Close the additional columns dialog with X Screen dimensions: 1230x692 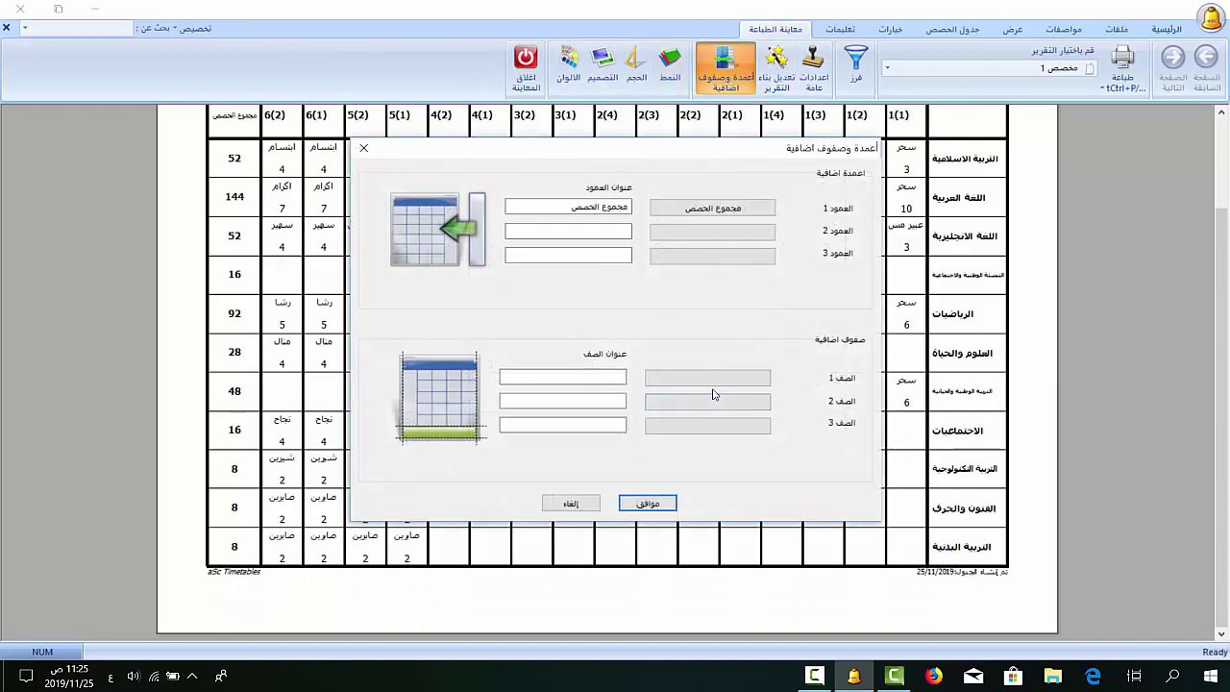pos(363,148)
